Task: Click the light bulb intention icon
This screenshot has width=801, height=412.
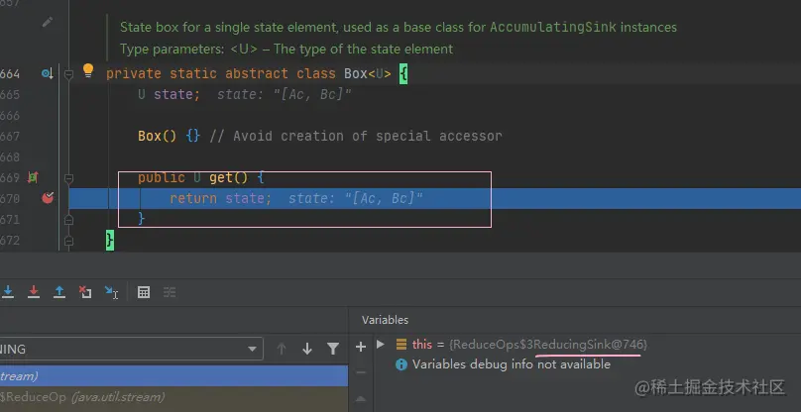Action: [88, 70]
